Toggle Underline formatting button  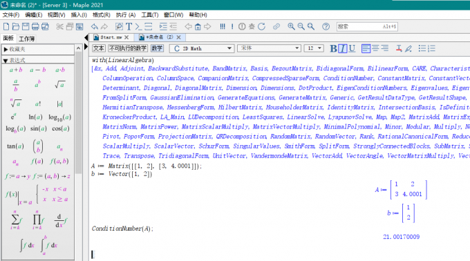tap(352, 48)
